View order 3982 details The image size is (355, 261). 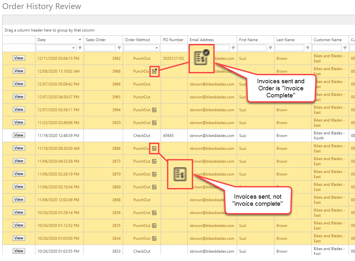[19, 58]
